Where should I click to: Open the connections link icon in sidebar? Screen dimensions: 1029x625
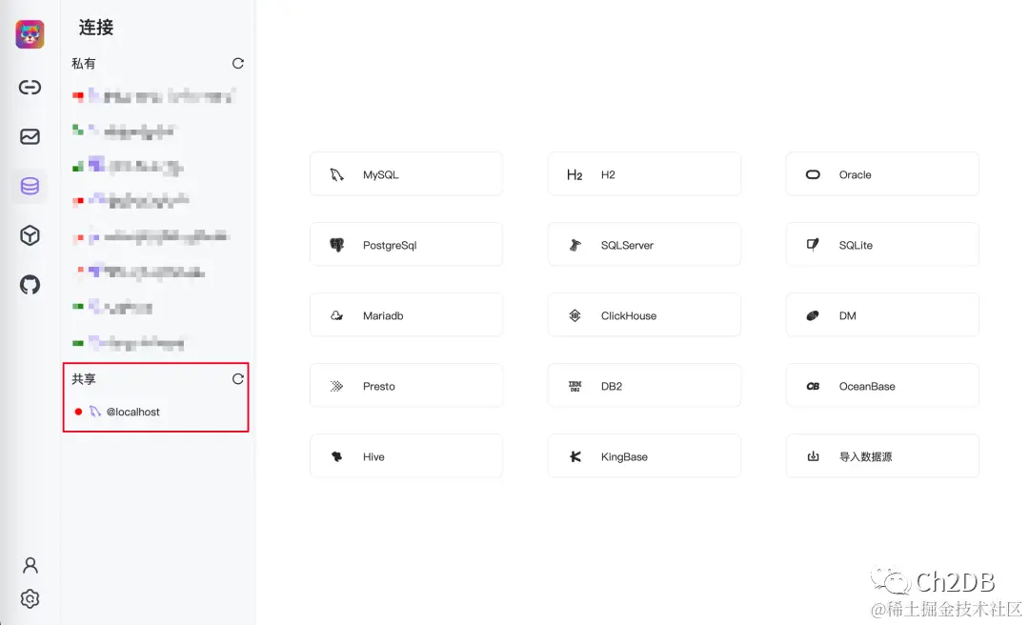point(30,88)
